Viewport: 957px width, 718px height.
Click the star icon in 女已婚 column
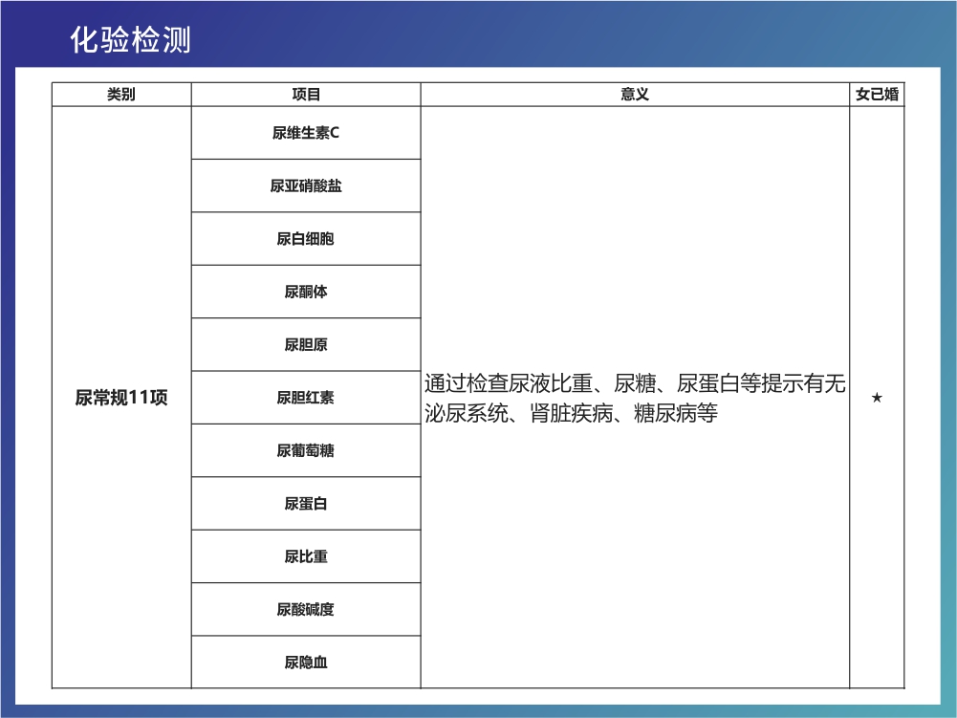click(x=877, y=398)
